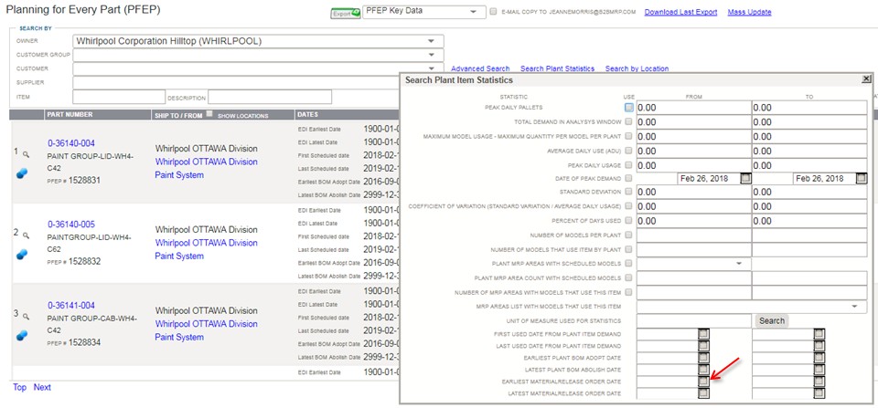Check Use box for Percent of Days Used
This screenshot has width=878, height=408.
629,220
